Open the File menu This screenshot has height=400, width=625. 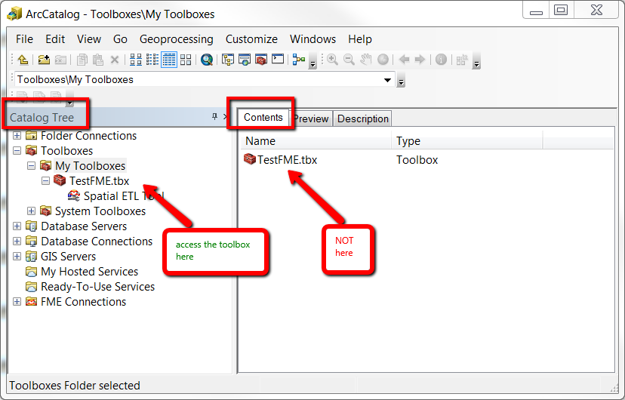[24, 39]
